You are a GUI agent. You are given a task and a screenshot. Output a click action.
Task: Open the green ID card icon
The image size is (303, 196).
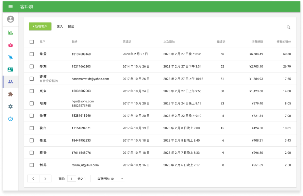[x=11, y=69]
